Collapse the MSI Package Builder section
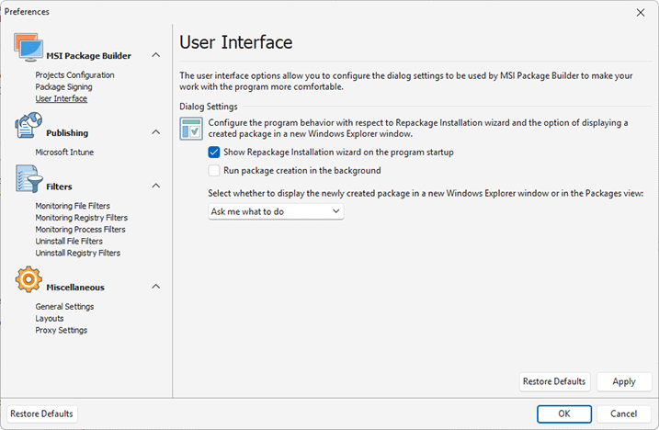The height and width of the screenshot is (430, 659). coord(156,56)
